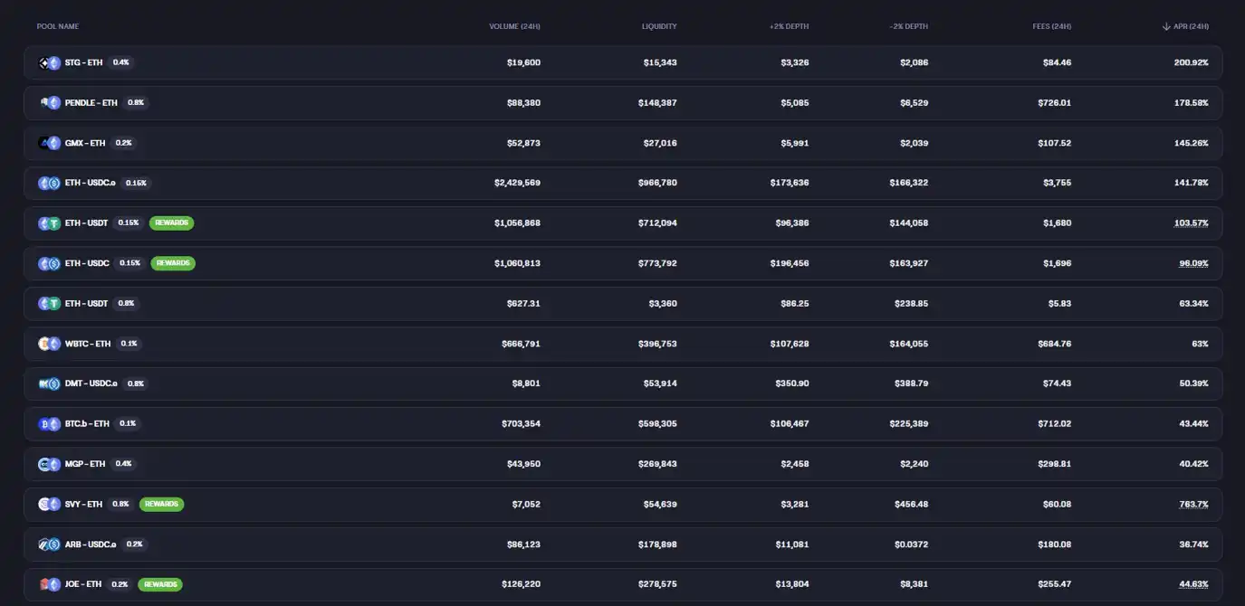Viewport: 1245px width, 606px height.
Task: Click Rewards badge on ETH-USDC pool
Action: [x=173, y=263]
